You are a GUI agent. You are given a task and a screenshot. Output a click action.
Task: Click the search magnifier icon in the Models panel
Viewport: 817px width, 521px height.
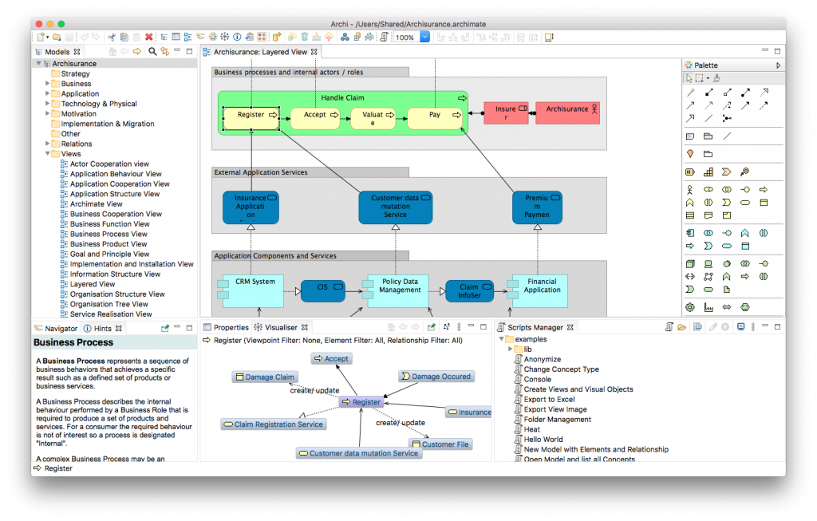152,50
